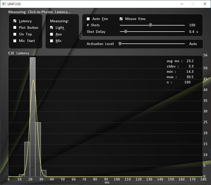Uncheck the Latency checkbox
Viewport: 211px width, 185px height.
pos(15,21)
